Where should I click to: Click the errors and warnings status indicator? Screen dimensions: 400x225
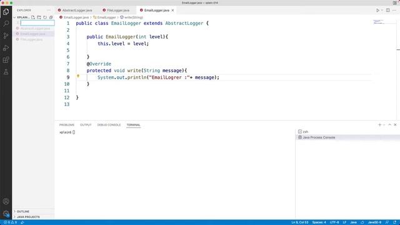[10, 222]
